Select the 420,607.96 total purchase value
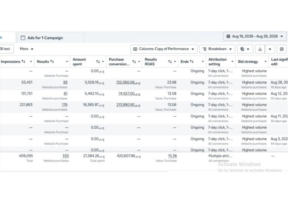Screen dimensions: 288x203 (129, 156)
